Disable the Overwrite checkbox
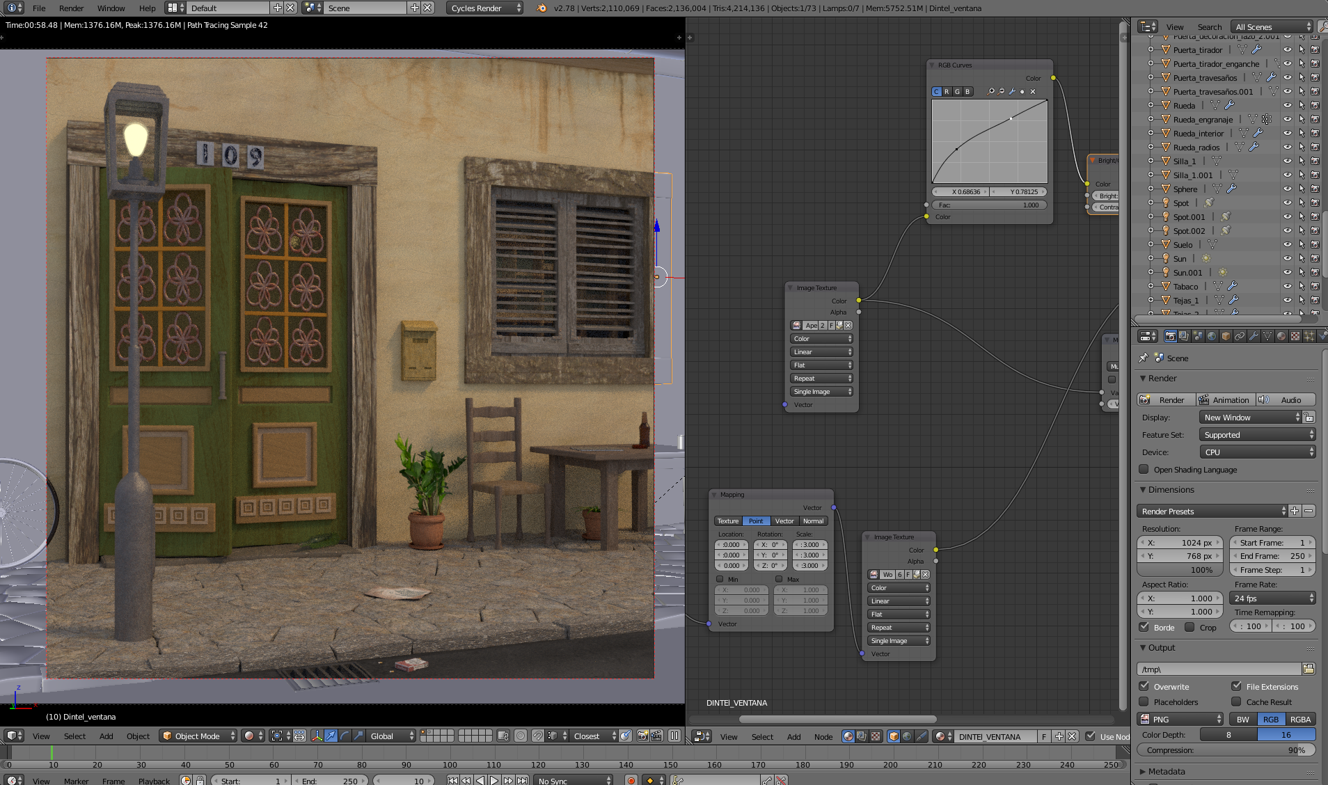1328x785 pixels. tap(1144, 686)
